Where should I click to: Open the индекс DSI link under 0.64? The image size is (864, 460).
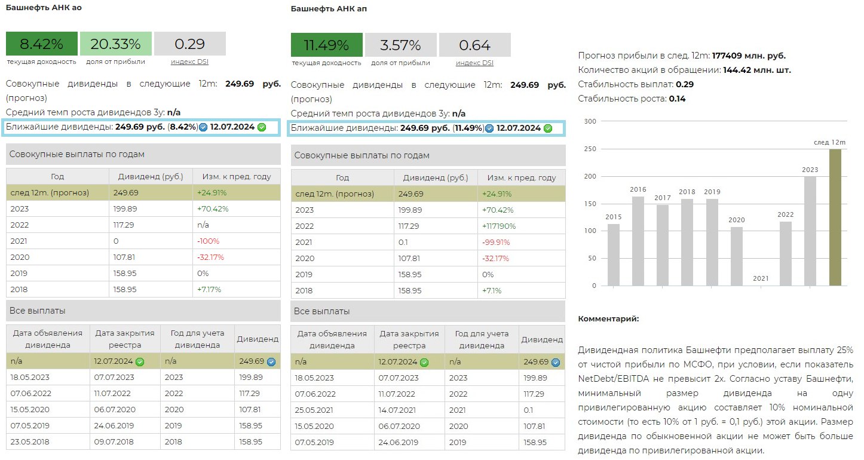point(474,63)
